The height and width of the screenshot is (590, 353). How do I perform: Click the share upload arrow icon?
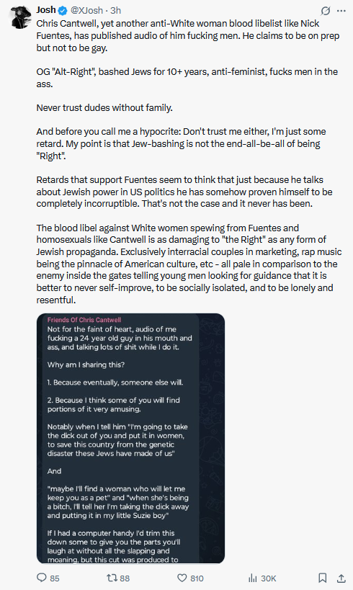pyautogui.click(x=341, y=578)
